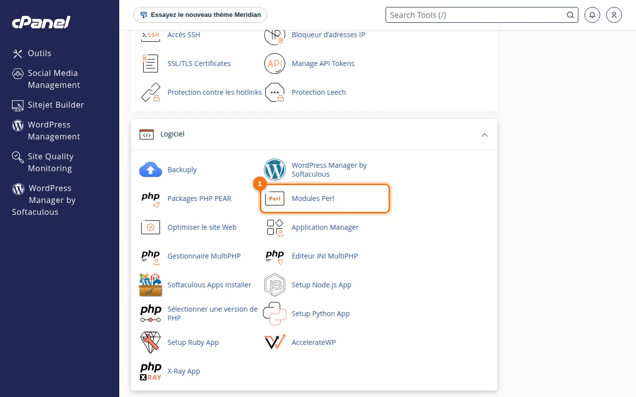Open the Setup Python App link
Image resolution: width=636 pixels, height=397 pixels.
(x=320, y=314)
